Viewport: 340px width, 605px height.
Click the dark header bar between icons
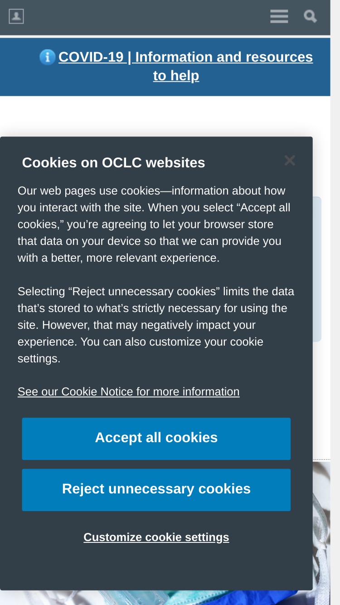click(x=145, y=17)
